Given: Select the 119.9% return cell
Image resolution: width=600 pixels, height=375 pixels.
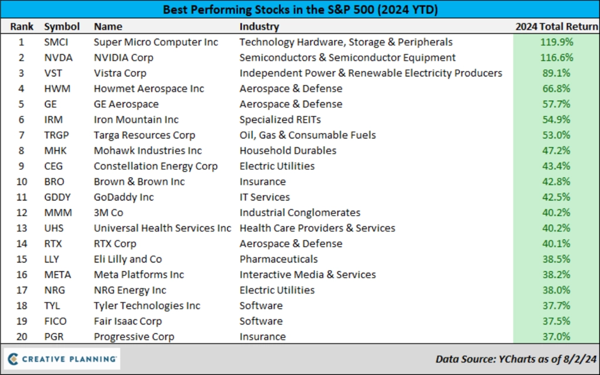Looking at the screenshot, I should point(557,42).
